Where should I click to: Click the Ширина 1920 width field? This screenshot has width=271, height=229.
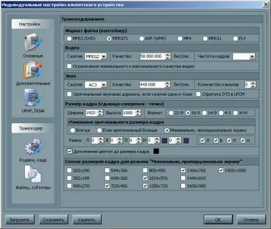[92, 113]
